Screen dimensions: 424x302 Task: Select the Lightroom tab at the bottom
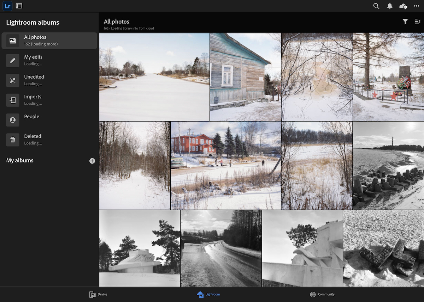point(208,294)
